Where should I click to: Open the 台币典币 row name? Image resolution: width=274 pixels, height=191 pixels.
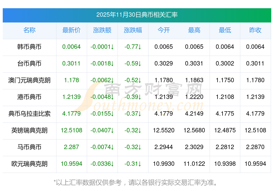[29, 63]
